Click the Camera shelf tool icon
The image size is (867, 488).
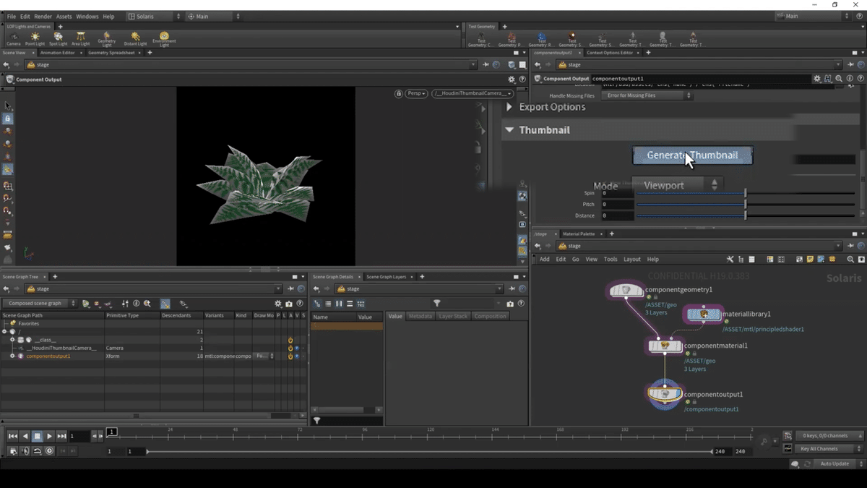pyautogui.click(x=13, y=38)
